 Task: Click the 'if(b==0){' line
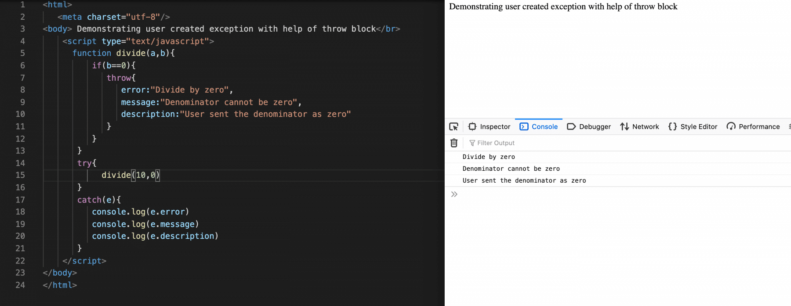[x=114, y=65]
